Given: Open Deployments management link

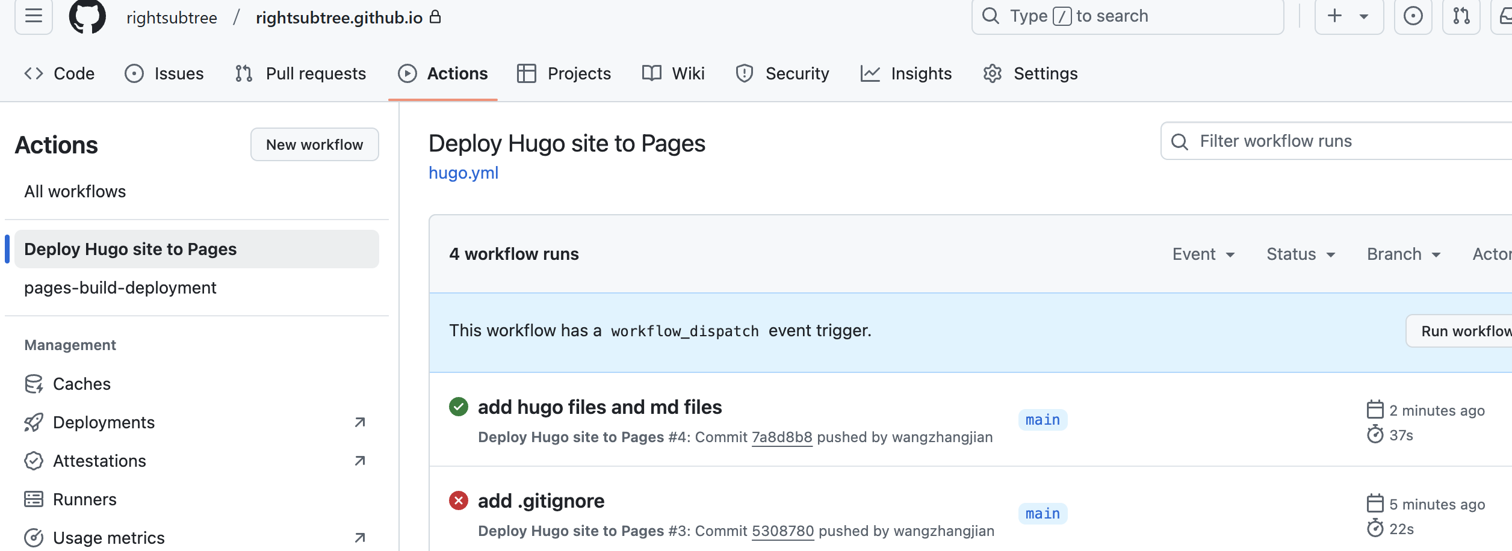Looking at the screenshot, I should (x=104, y=422).
